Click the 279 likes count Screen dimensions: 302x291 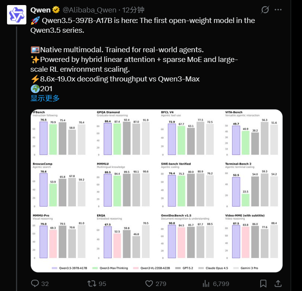(x=161, y=283)
